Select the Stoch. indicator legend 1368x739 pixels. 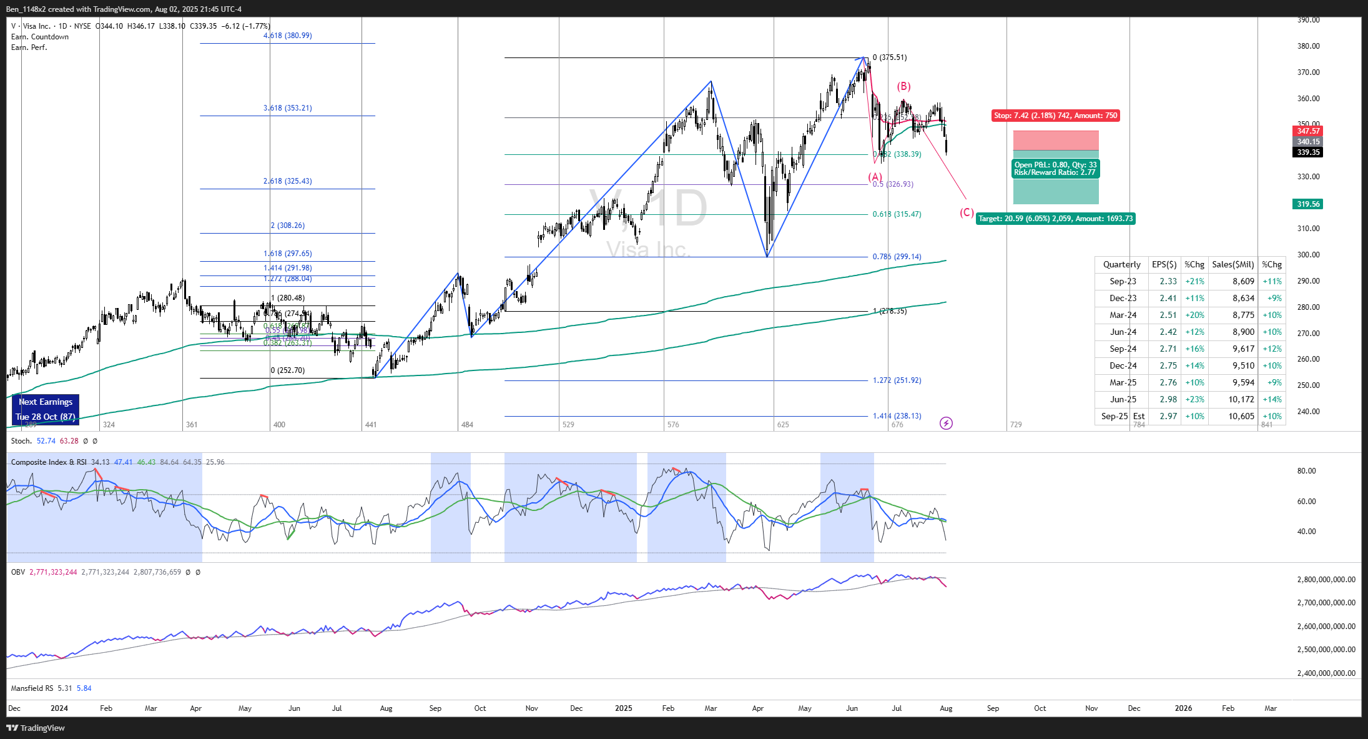pos(21,441)
